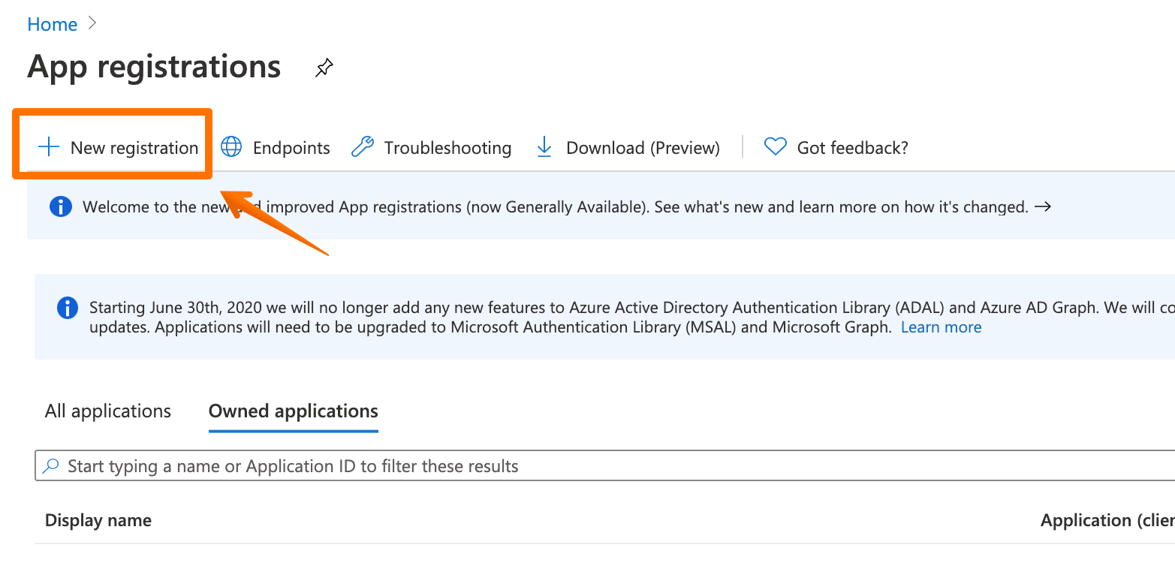Open the Welcome to new App registrations banner
The width and height of the screenshot is (1175, 566).
601,206
